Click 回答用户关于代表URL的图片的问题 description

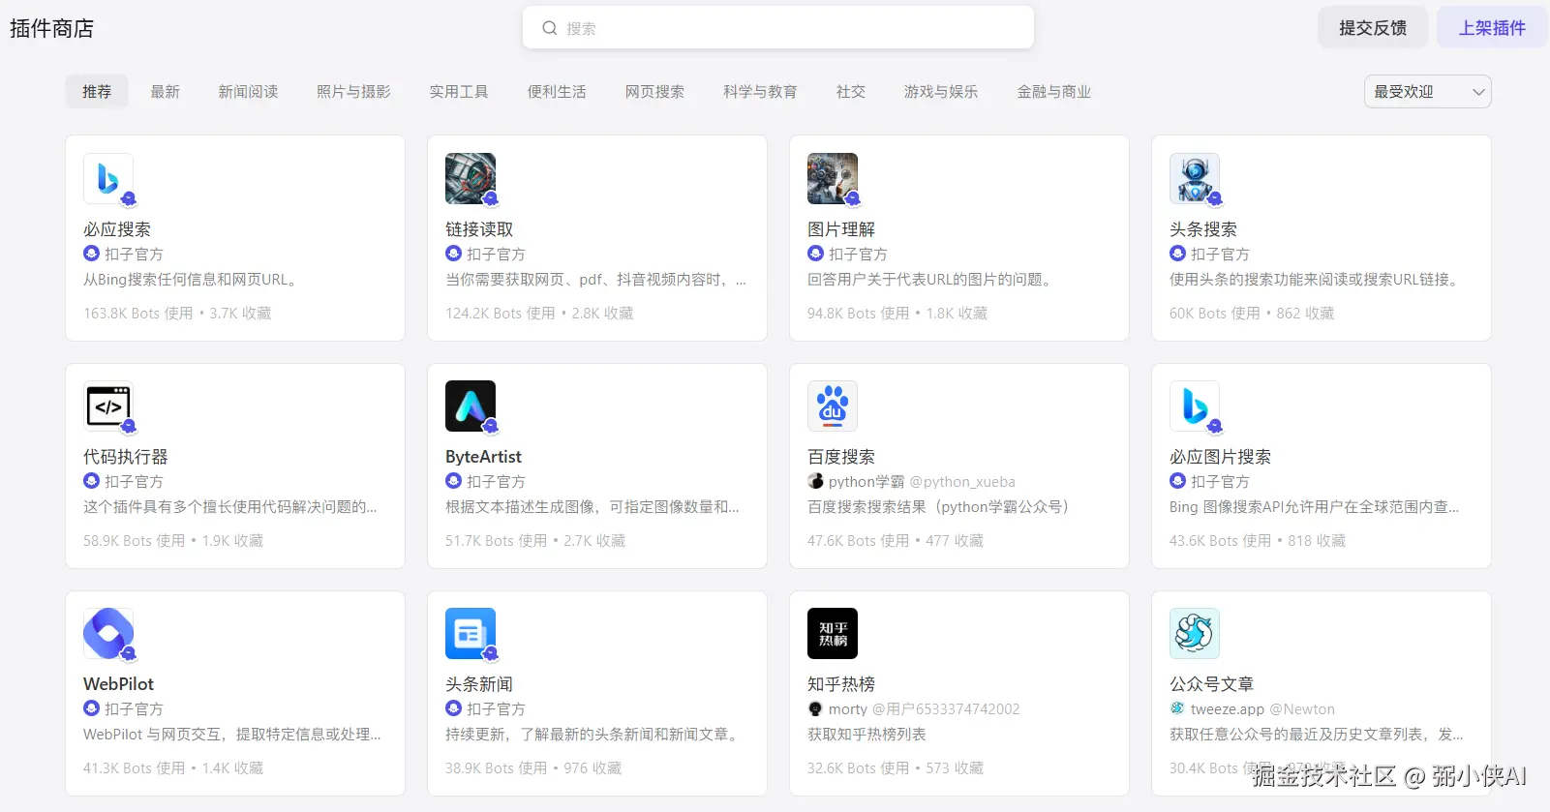pos(931,279)
